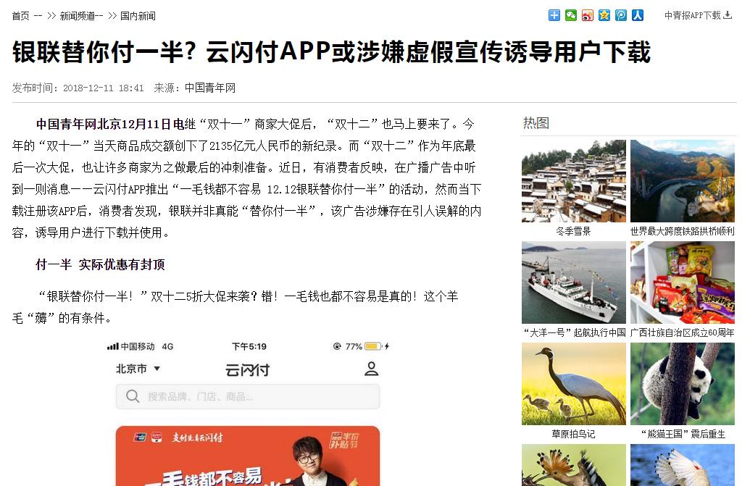Viewport: 750px width, 486px height.
Task: Share to QZone star icon
Action: pyautogui.click(x=604, y=15)
